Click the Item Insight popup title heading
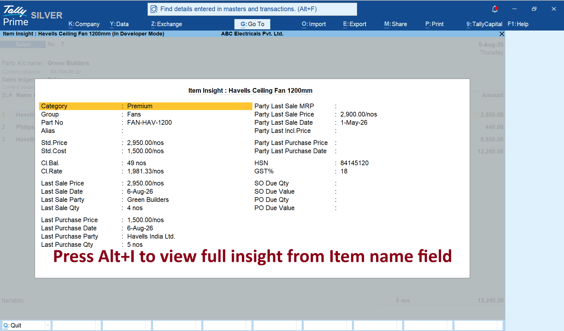The image size is (564, 331). pyautogui.click(x=250, y=91)
